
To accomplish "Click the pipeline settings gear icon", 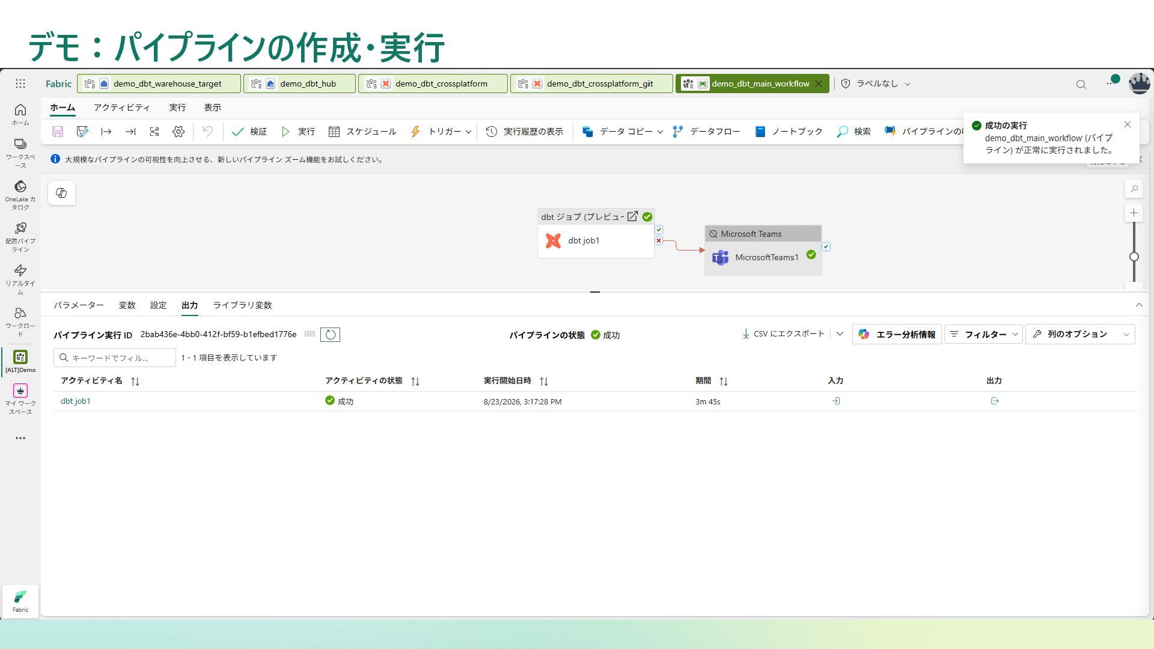I will (179, 132).
